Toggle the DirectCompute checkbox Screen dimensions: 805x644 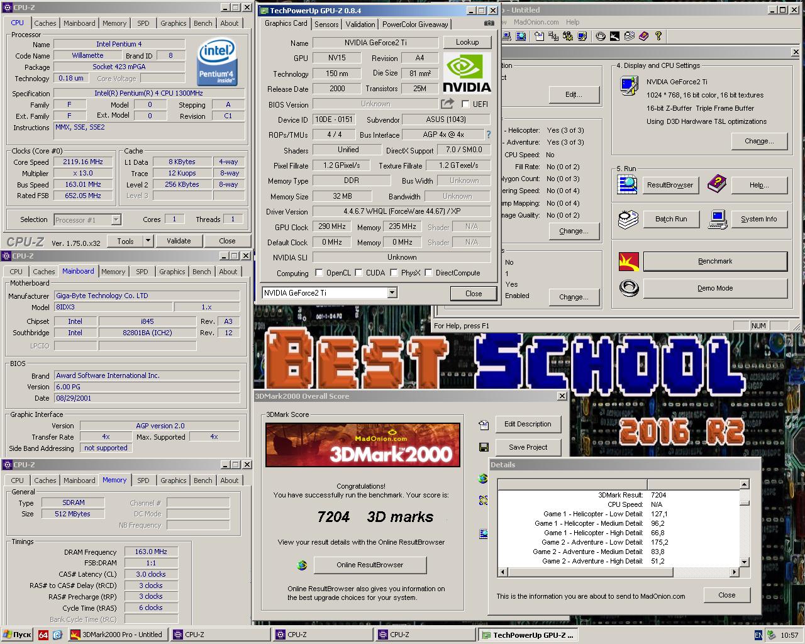(428, 273)
